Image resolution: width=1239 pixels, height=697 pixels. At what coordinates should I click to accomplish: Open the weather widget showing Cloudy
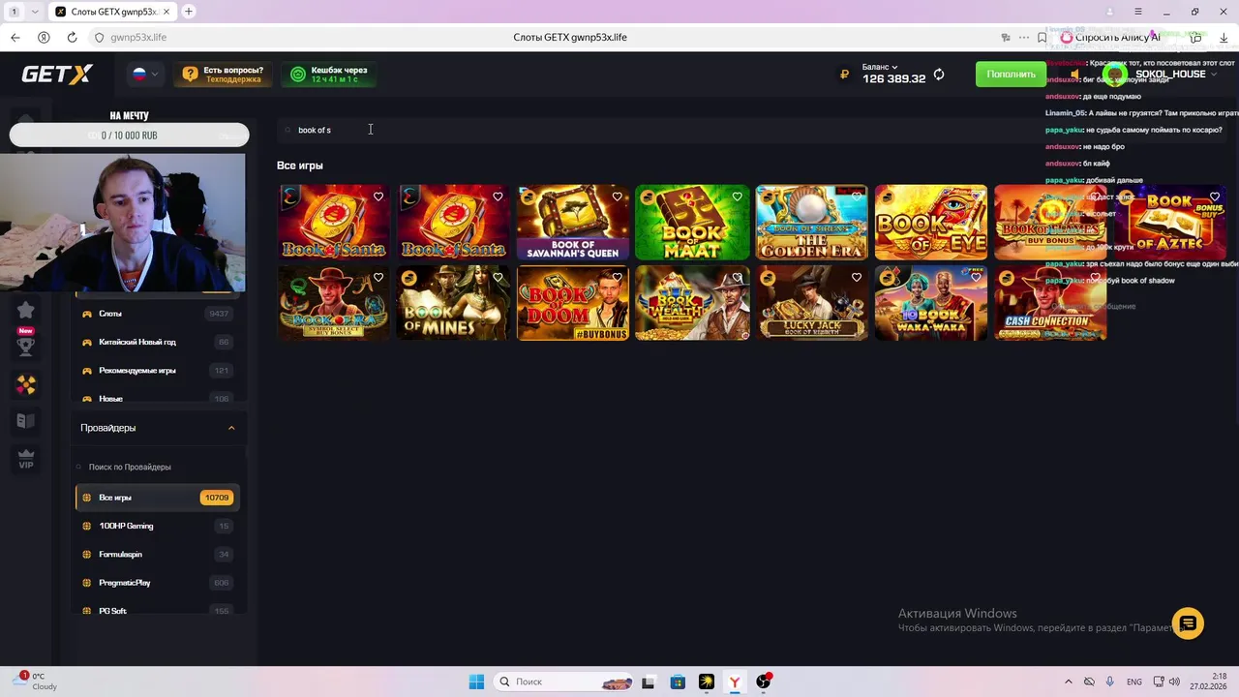click(x=35, y=682)
